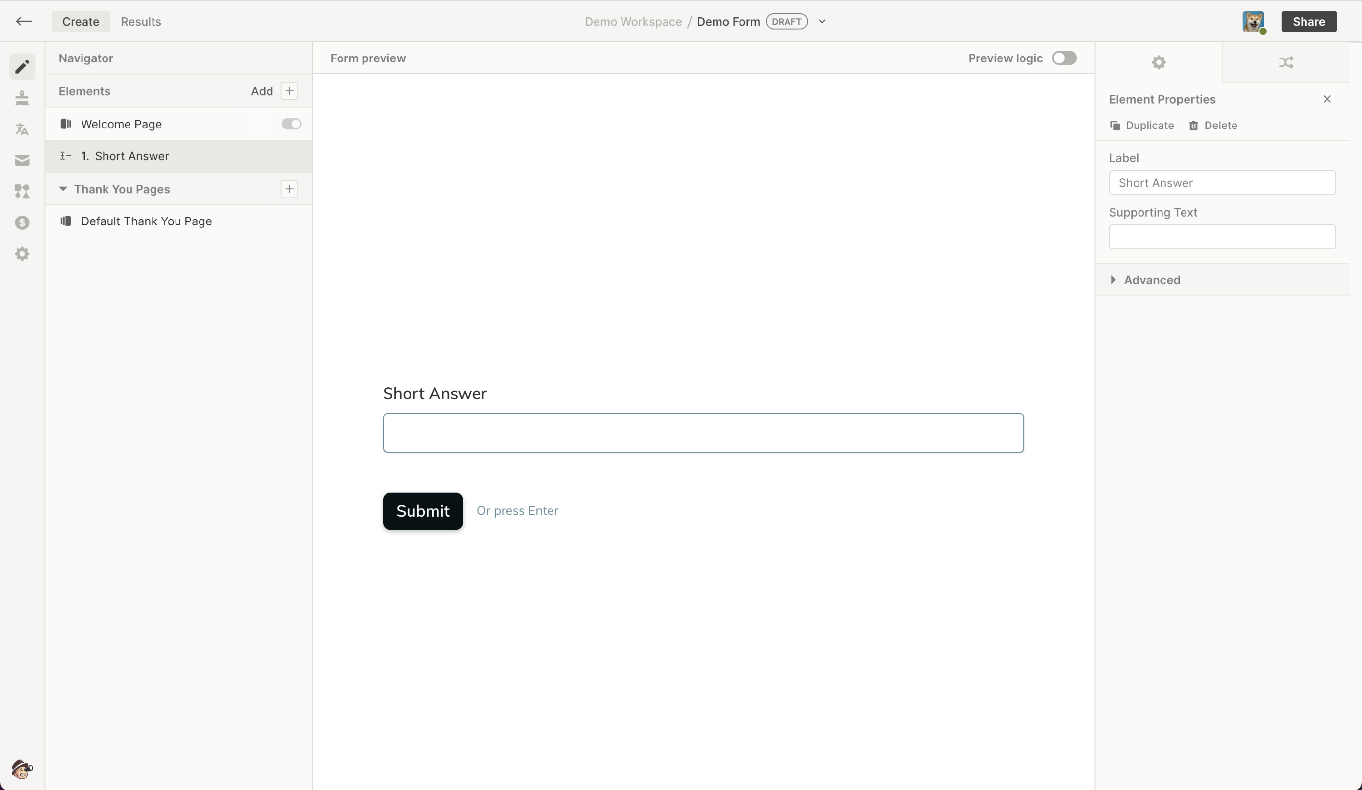The height and width of the screenshot is (790, 1362).
Task: Click the Short Answer preview text box
Action: click(x=703, y=433)
